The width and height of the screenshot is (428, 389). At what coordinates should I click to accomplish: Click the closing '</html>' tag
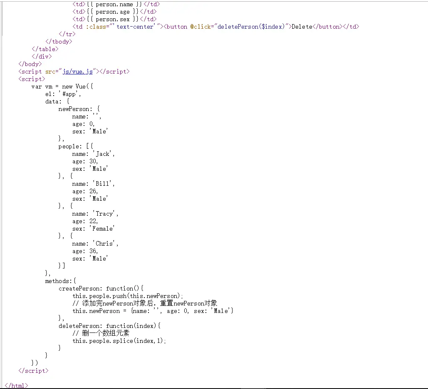pos(16,385)
